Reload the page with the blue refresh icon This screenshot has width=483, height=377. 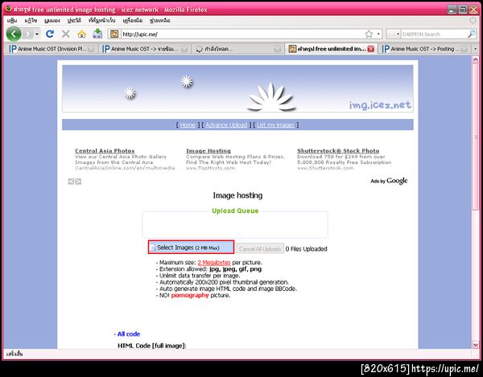click(x=50, y=34)
